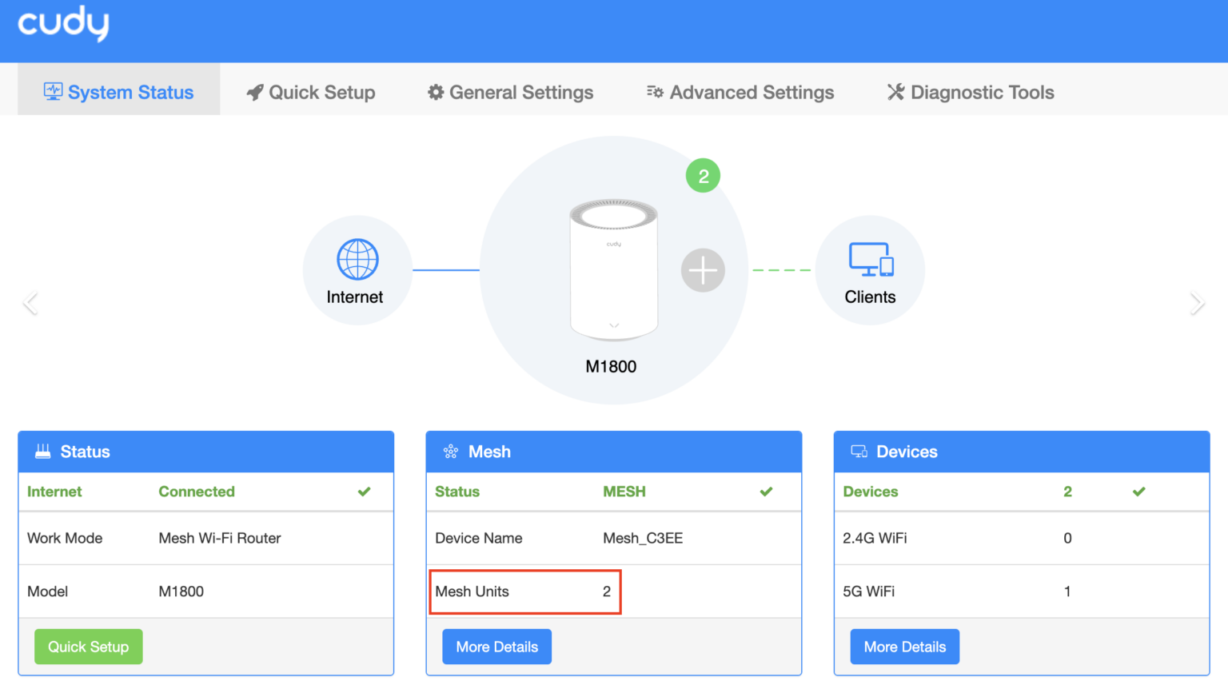Click More Details in the Devices panel
The width and height of the screenshot is (1228, 689).
tap(904, 647)
